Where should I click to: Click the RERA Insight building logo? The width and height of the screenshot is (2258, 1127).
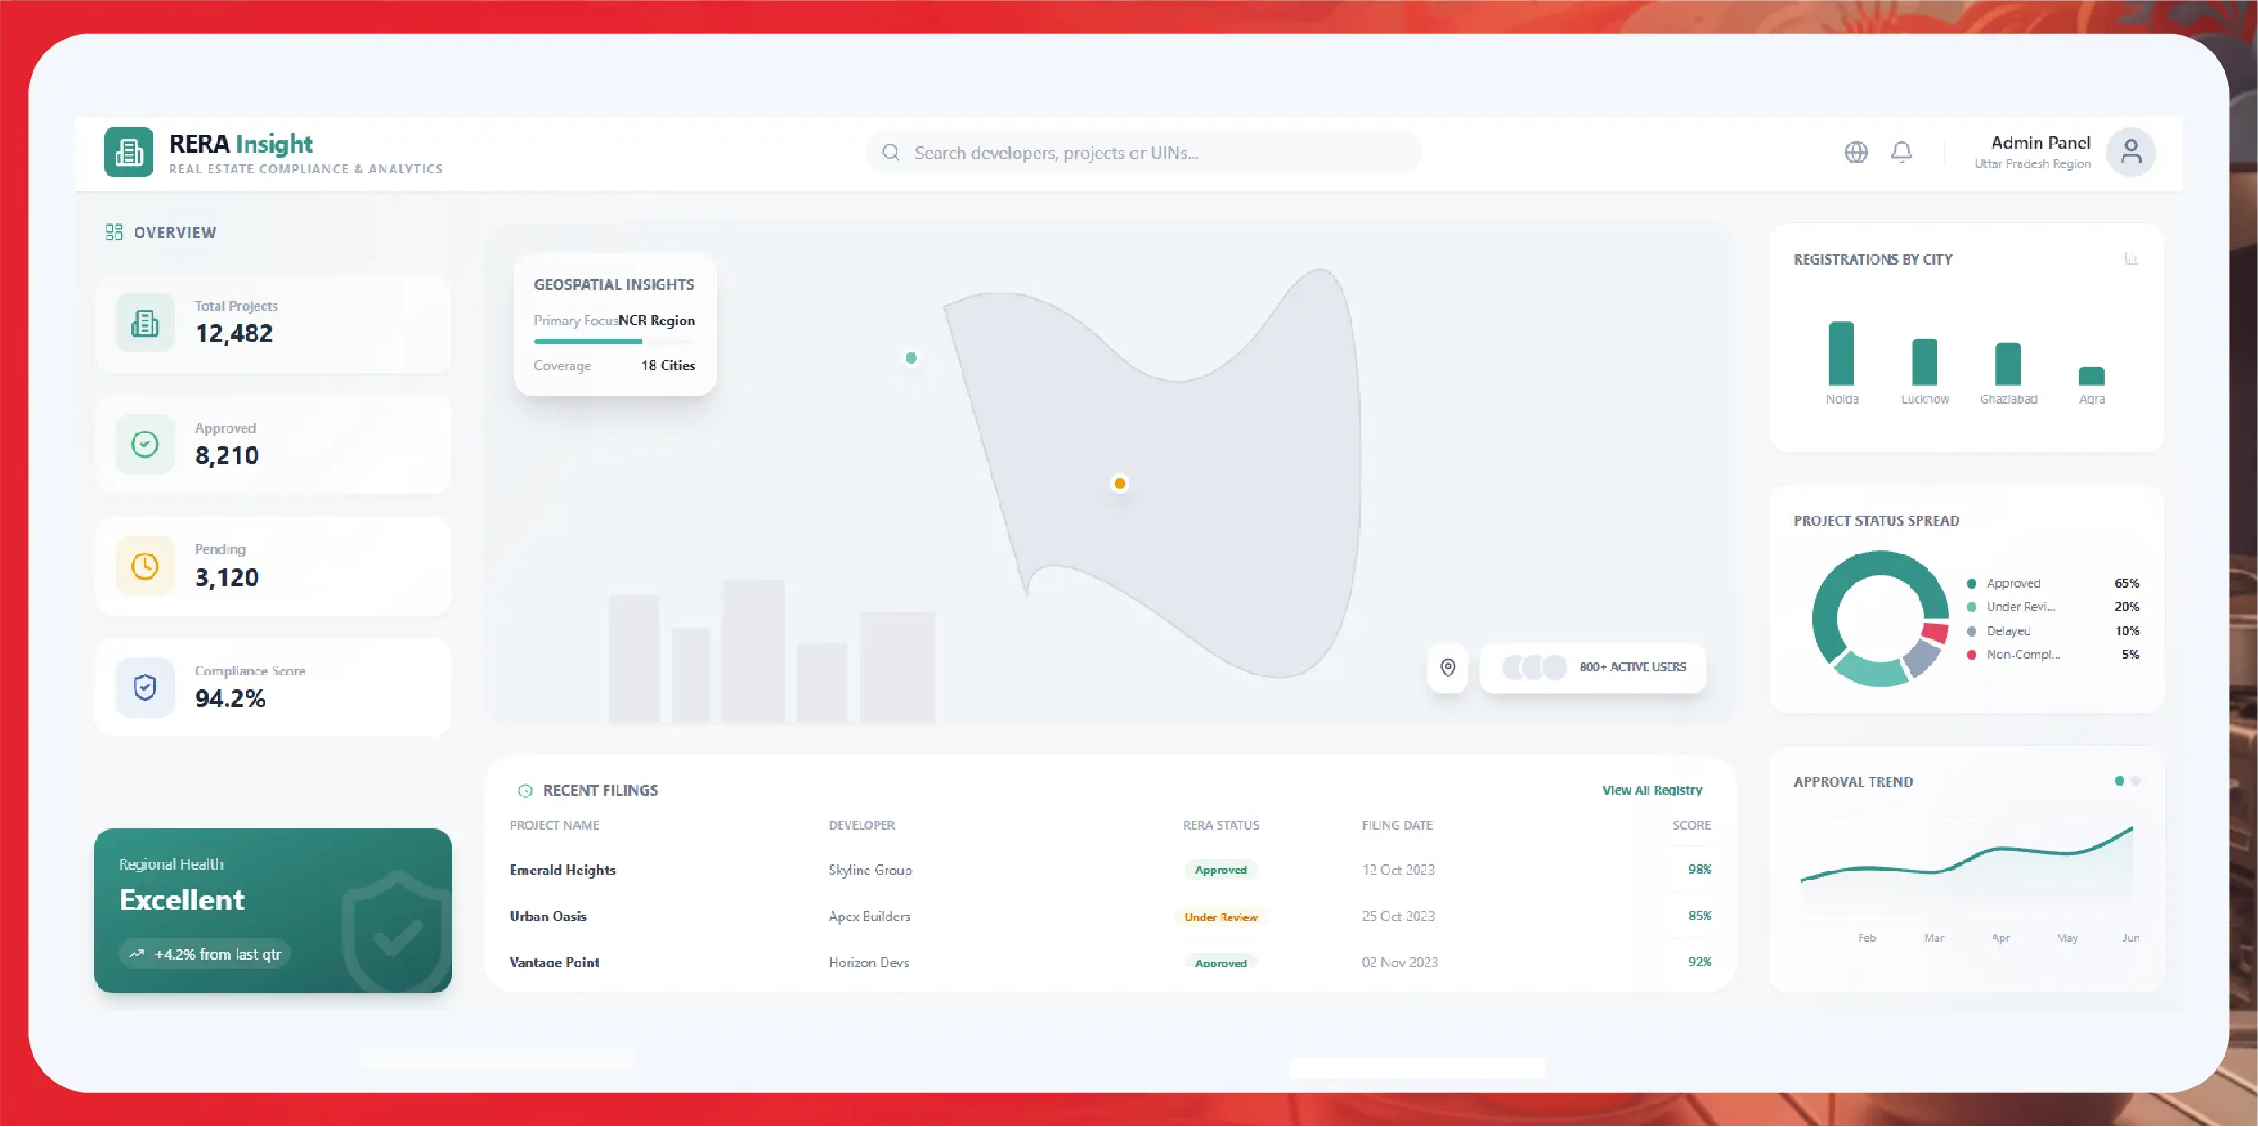click(128, 152)
